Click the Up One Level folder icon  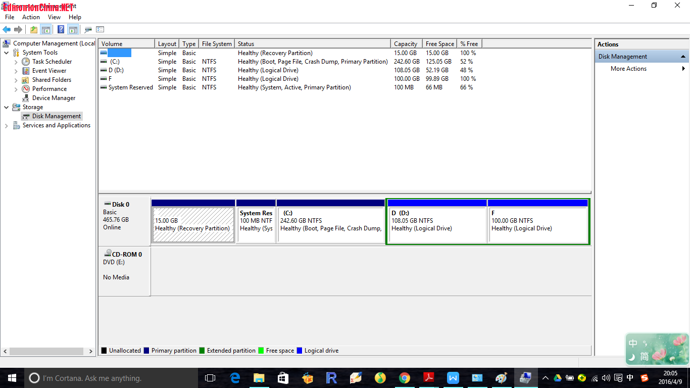(33, 30)
